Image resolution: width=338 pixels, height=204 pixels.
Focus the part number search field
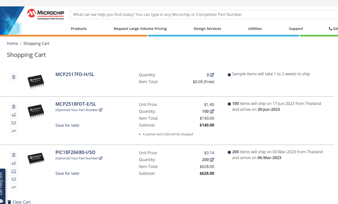point(204,15)
